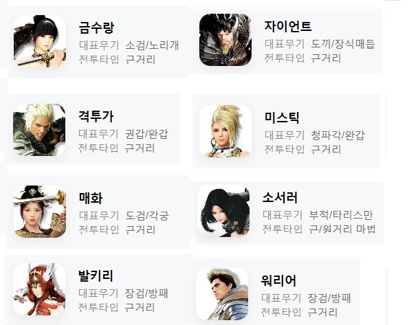
Task: Click the 워리어 class title
Action: point(278,280)
